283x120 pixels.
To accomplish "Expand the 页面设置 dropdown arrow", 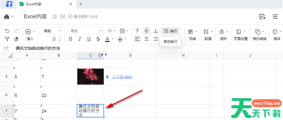I will coord(244,32).
